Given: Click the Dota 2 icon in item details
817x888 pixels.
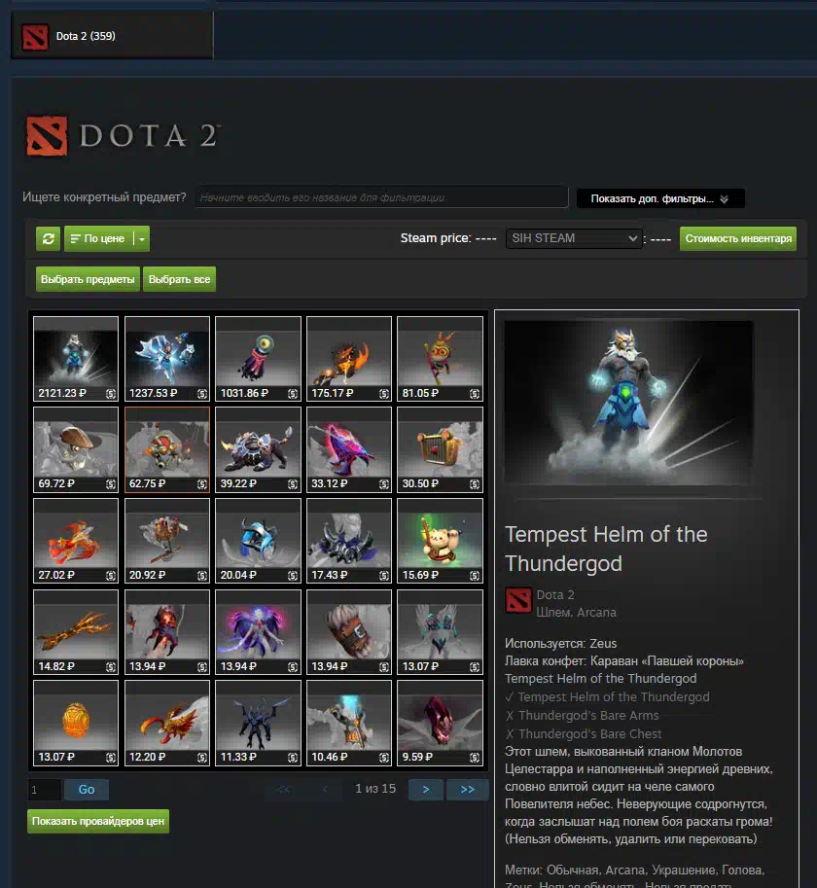Looking at the screenshot, I should pos(518,601).
